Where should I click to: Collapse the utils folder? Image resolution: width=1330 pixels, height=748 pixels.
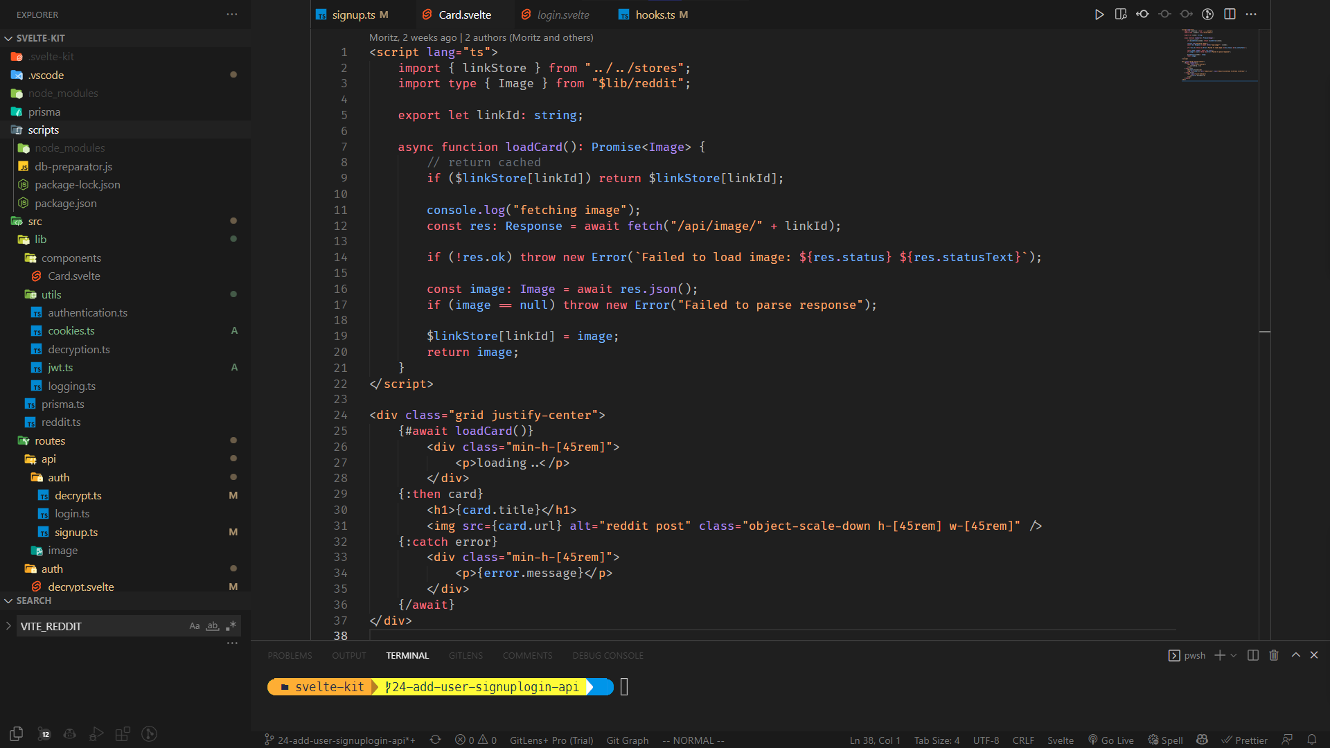click(x=125, y=294)
